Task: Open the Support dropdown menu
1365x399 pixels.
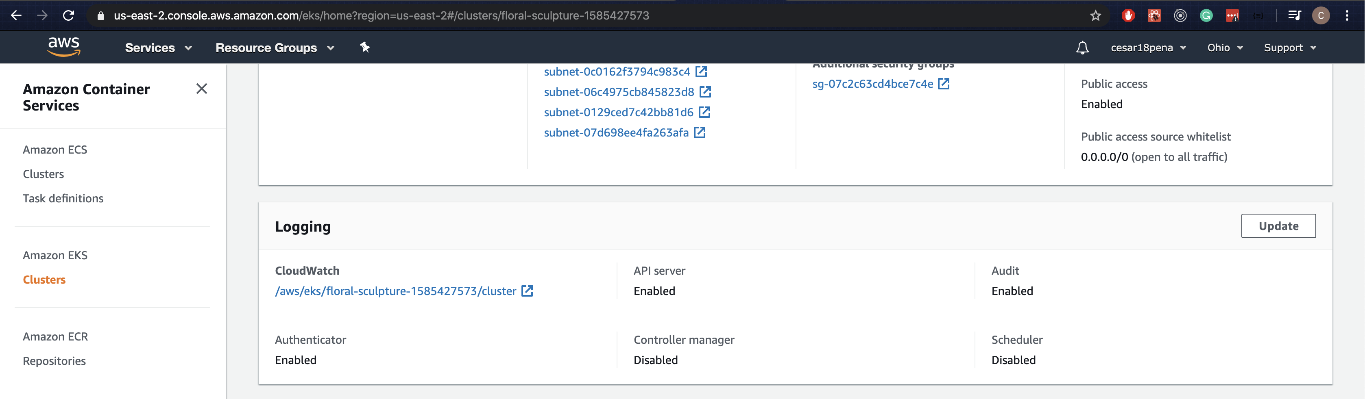Action: pyautogui.click(x=1290, y=48)
